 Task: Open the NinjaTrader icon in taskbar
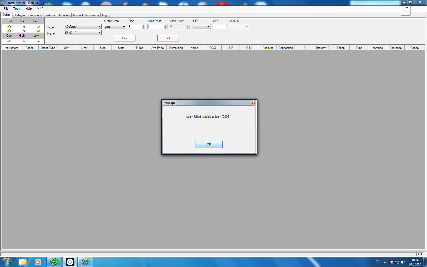tap(70, 262)
